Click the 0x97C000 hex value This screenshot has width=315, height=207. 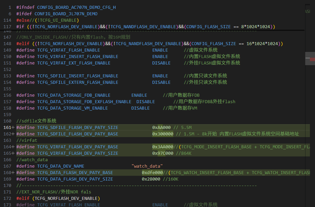coord(163,153)
